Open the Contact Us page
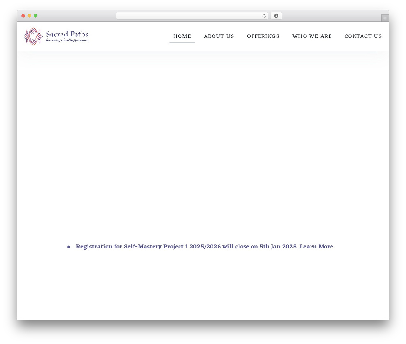The width and height of the screenshot is (406, 344). tap(363, 36)
